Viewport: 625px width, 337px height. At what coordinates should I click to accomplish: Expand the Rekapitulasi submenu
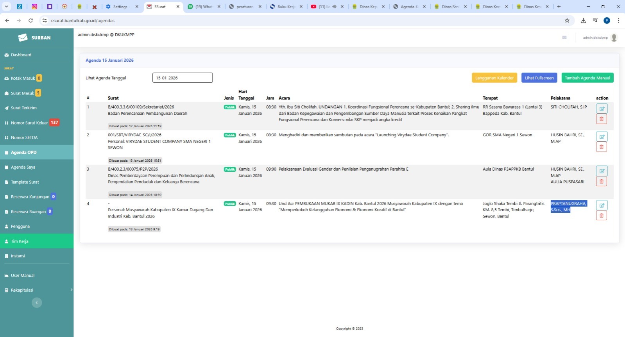[x=71, y=290]
